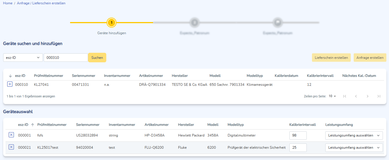Screen dimensions: 389x160
Task: Jump to last results page
Action: [379, 96]
